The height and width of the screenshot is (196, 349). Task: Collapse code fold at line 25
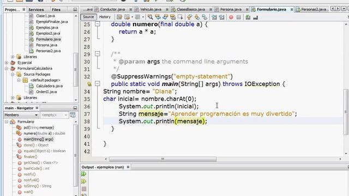pyautogui.click(x=98, y=24)
